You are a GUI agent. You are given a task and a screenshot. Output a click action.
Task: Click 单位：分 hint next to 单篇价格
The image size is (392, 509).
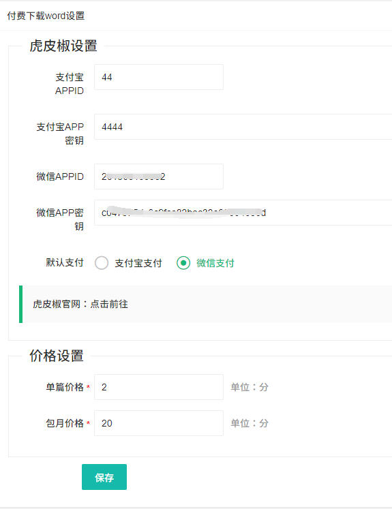pyautogui.click(x=250, y=387)
